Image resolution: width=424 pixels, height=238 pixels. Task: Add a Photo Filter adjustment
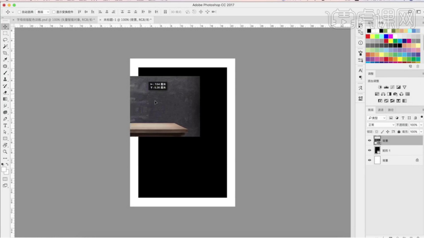pyautogui.click(x=395, y=94)
